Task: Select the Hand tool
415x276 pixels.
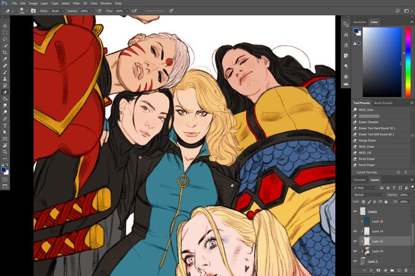Action: [x=5, y=146]
